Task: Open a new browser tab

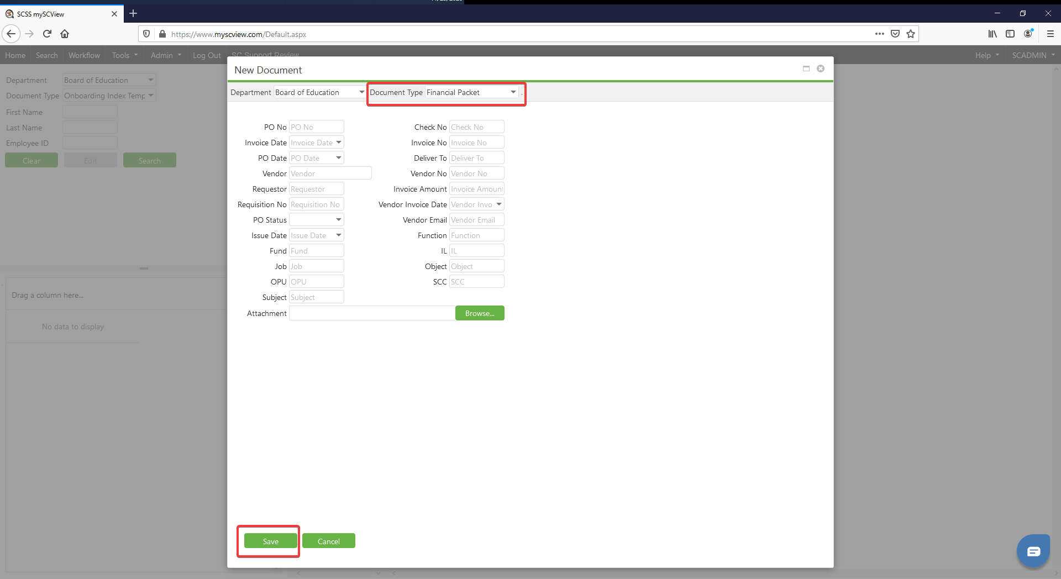Action: [x=133, y=13]
